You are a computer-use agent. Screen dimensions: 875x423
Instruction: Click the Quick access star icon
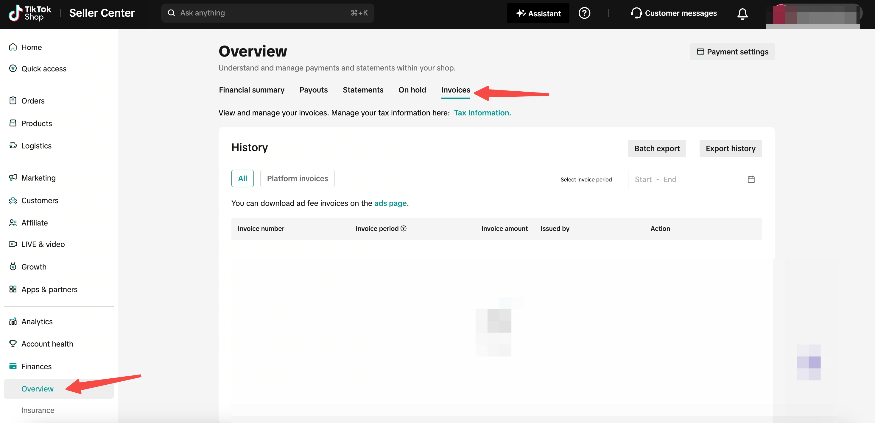click(13, 68)
